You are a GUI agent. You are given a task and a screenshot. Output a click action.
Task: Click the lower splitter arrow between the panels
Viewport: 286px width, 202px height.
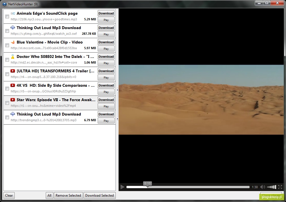click(x=117, y=119)
